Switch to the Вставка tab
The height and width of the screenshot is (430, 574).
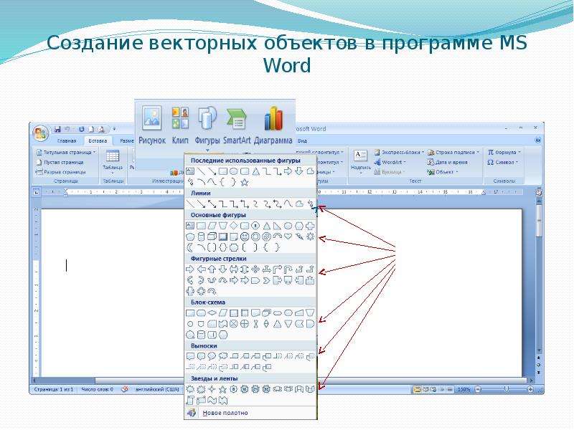coord(98,140)
